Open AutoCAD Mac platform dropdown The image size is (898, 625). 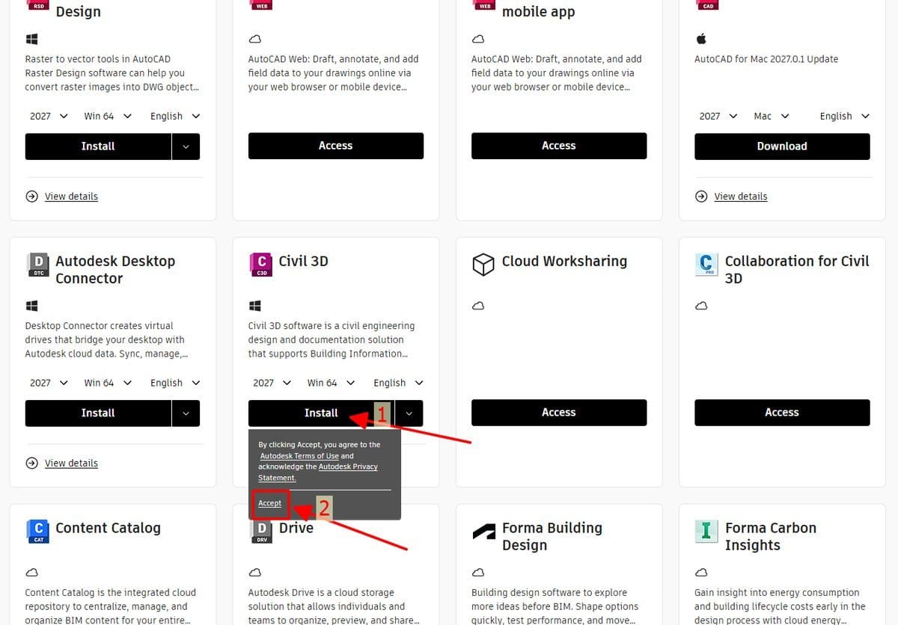(x=772, y=116)
